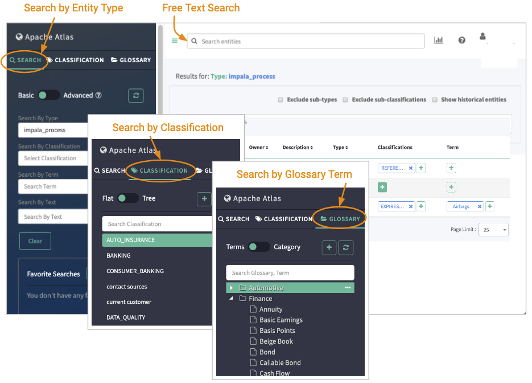This screenshot has width=532, height=383.
Task: Click the plus icon to create glossary
Action: tap(328, 247)
